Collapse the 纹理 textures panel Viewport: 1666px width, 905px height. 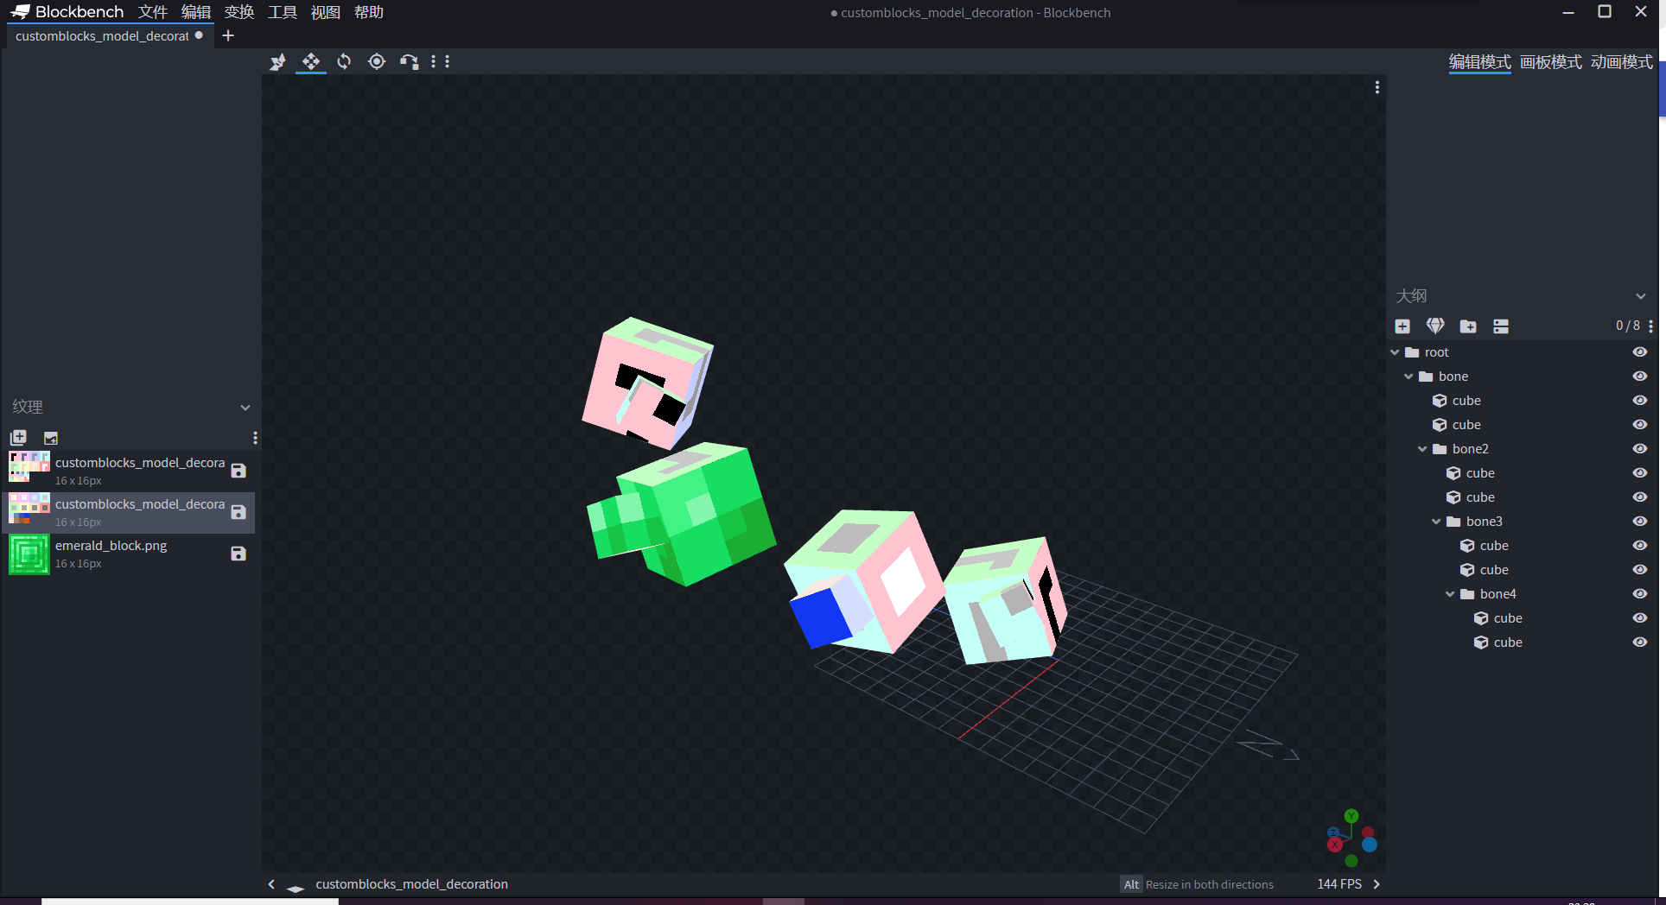pos(245,408)
